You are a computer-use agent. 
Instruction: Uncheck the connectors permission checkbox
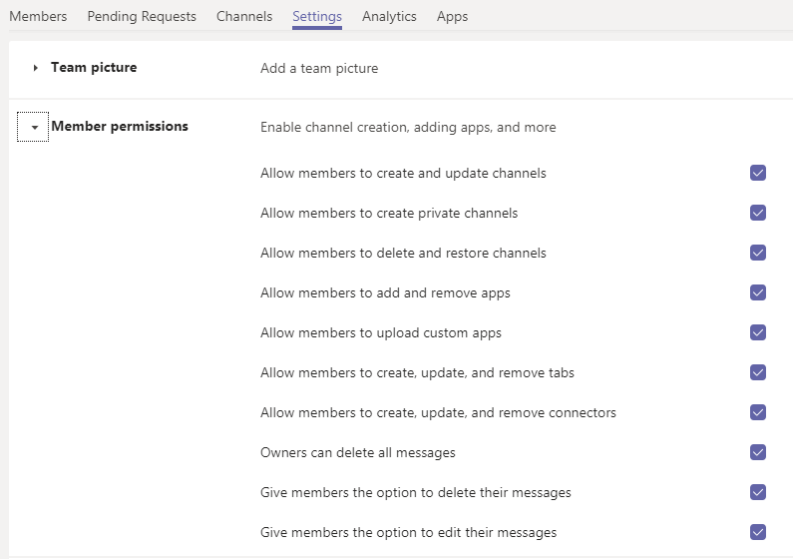point(758,412)
